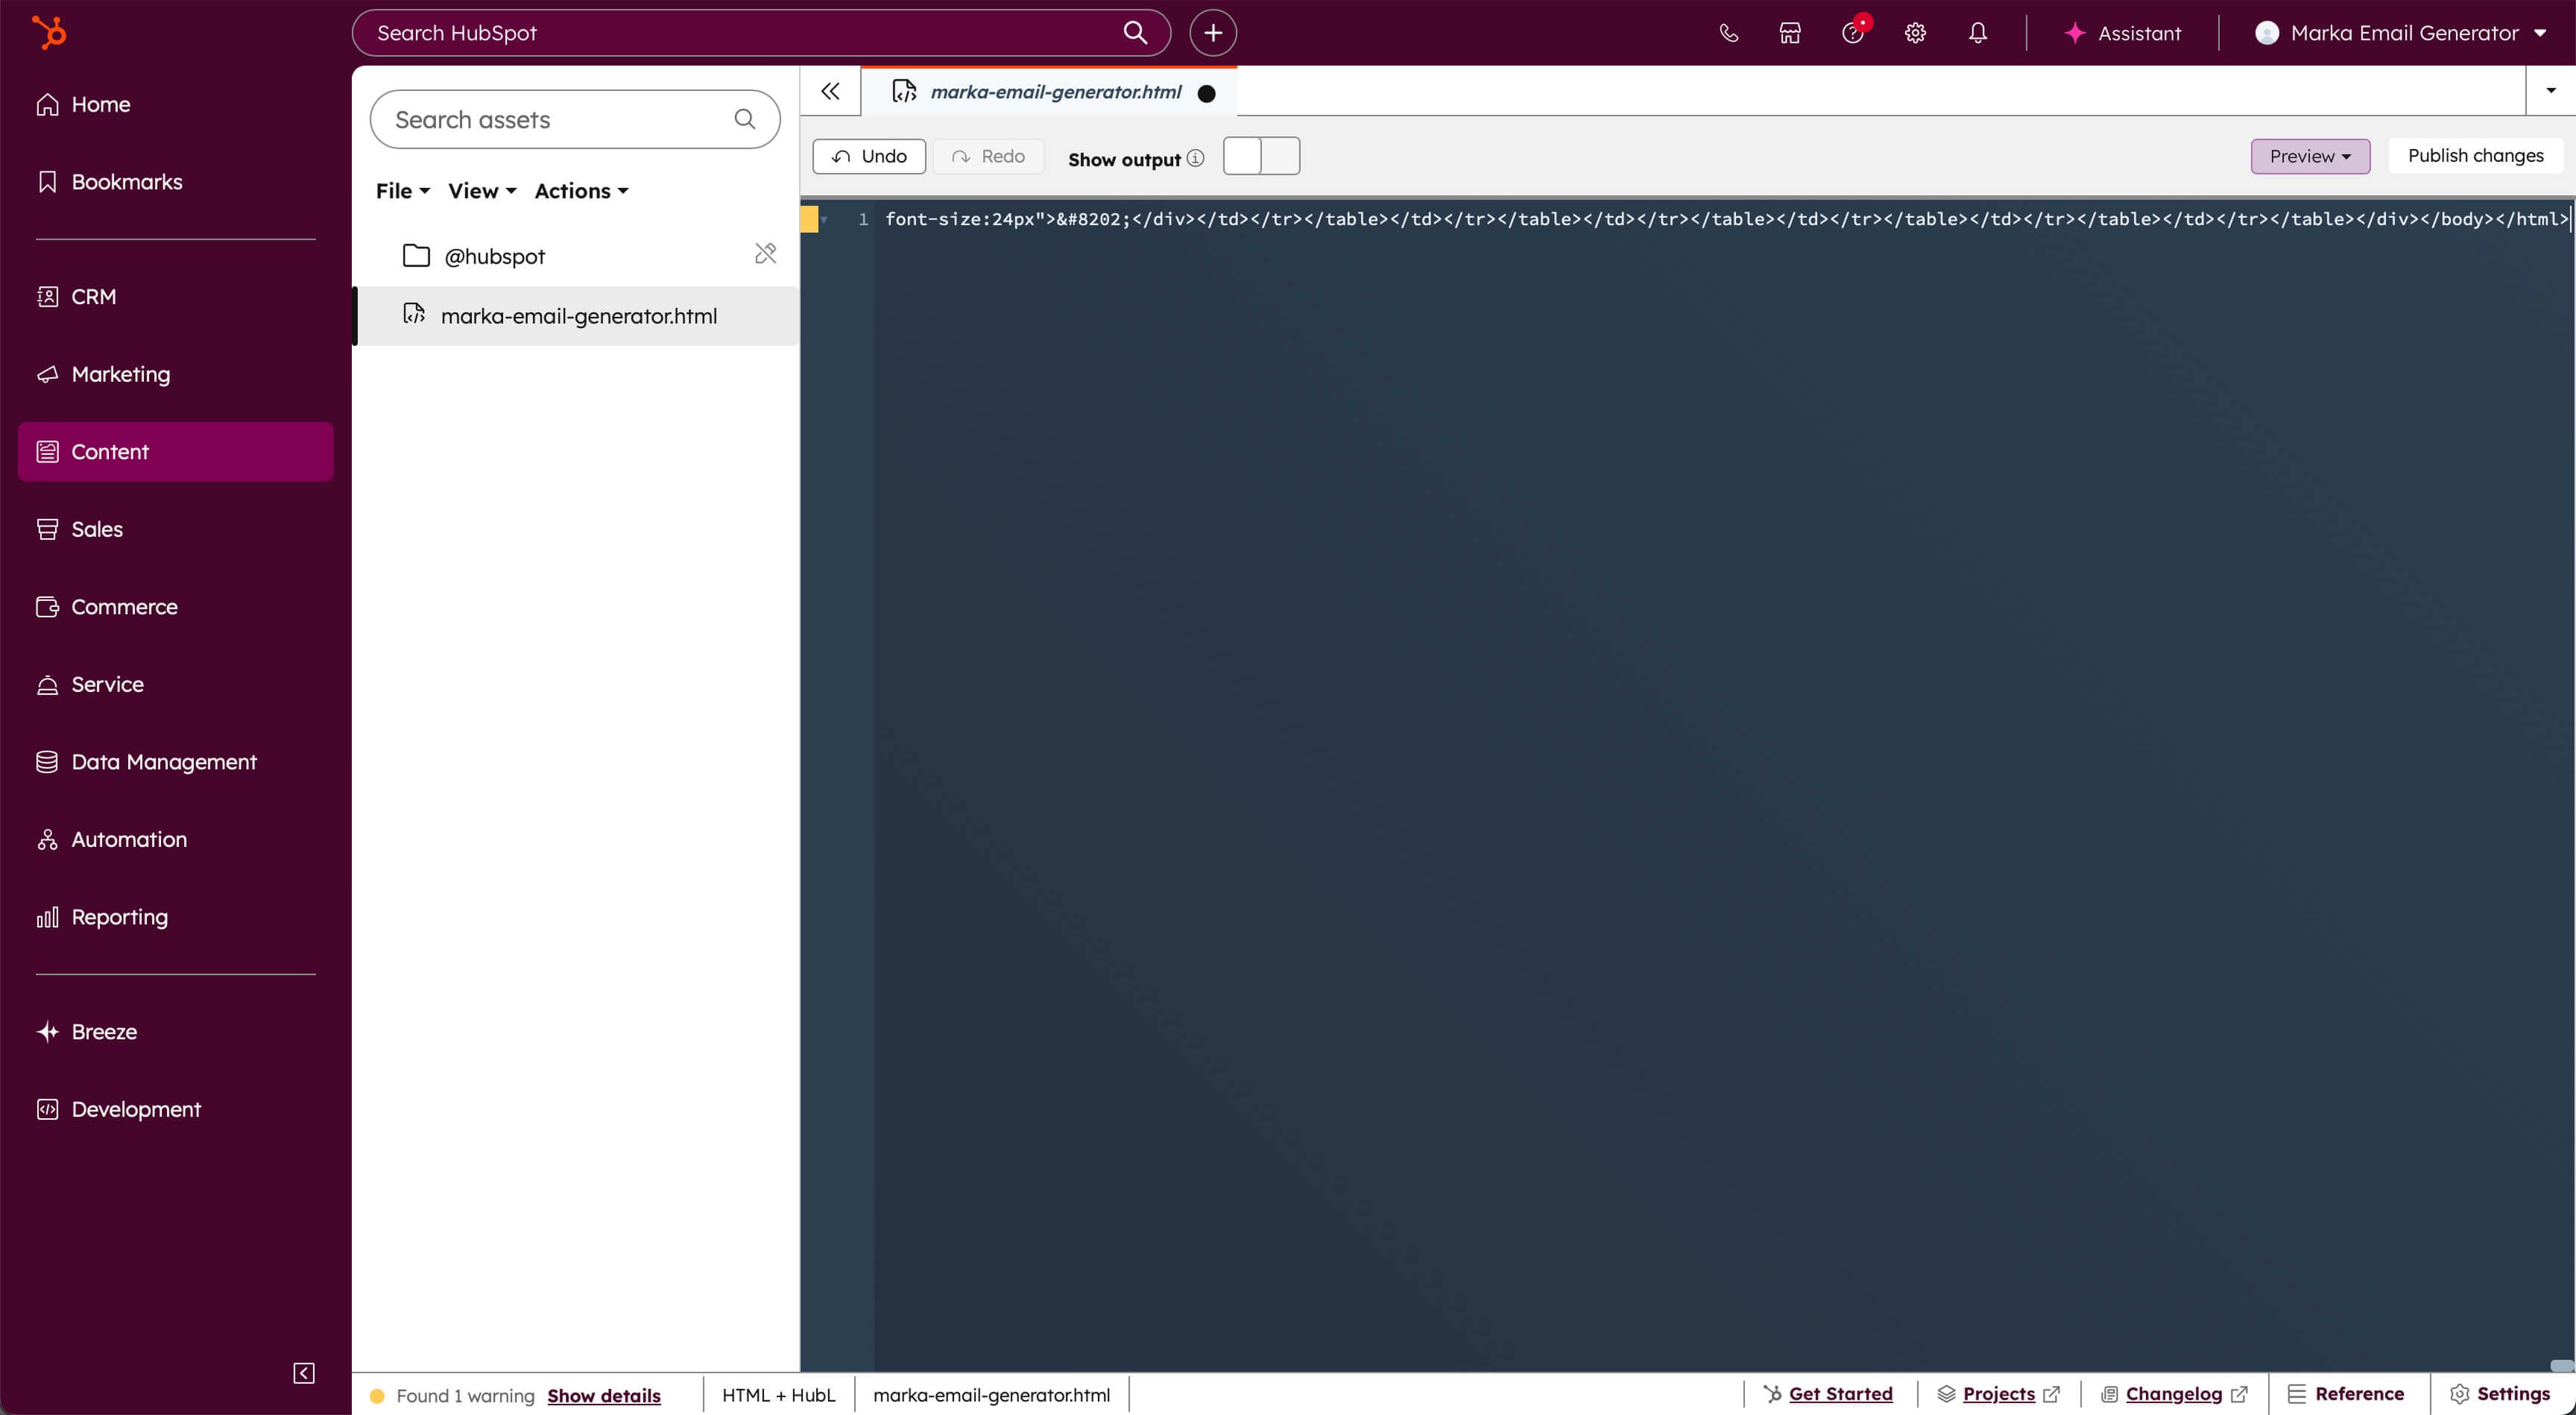Open the tab overflow dropdown at top right

(2550, 90)
